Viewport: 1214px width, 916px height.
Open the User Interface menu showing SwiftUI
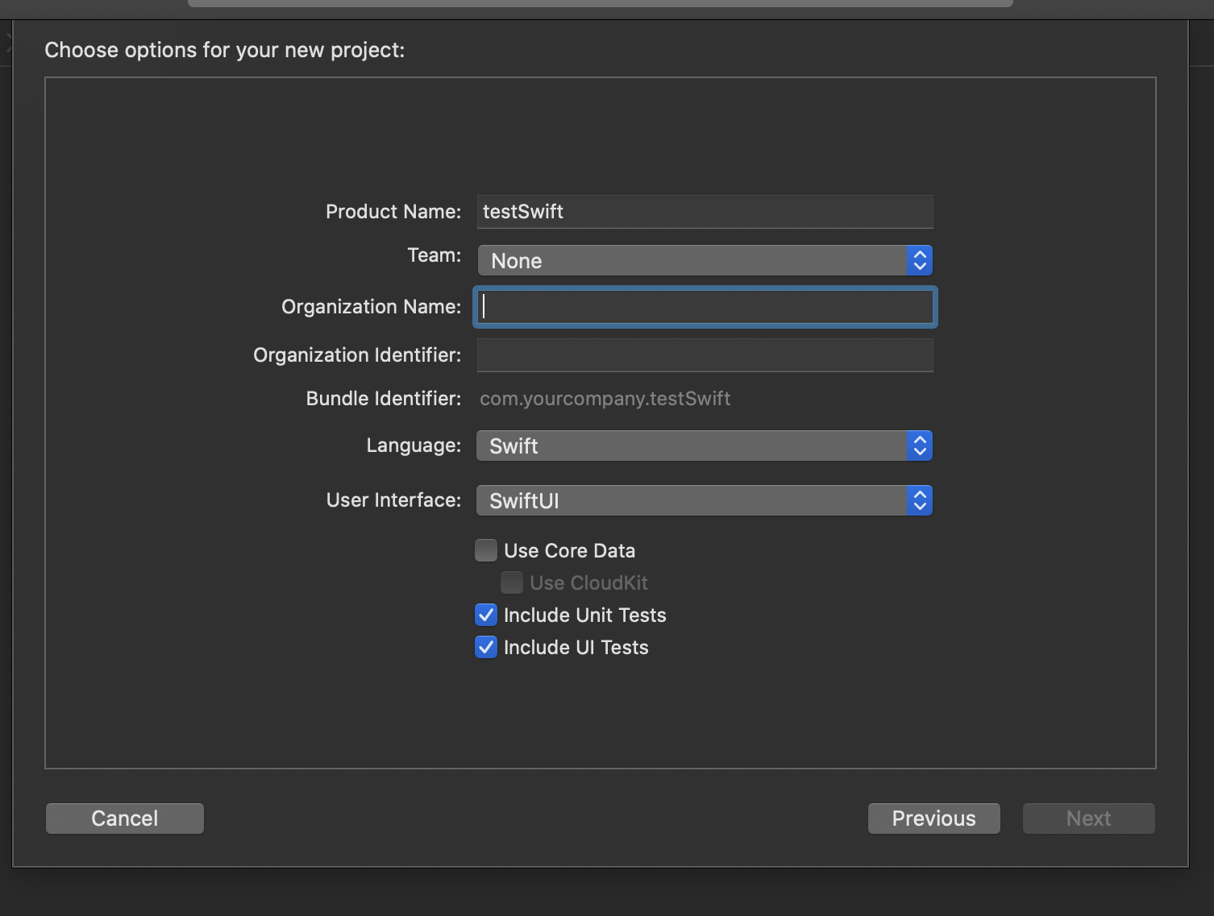[692, 500]
